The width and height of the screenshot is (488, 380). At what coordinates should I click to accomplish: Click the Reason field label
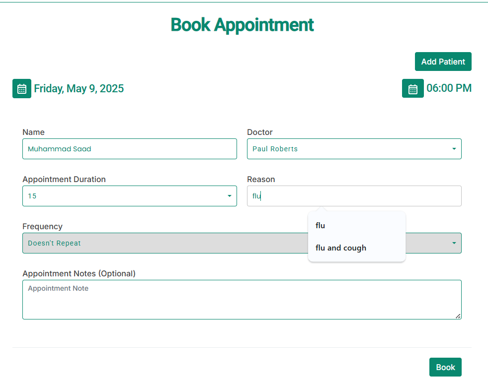coord(261,179)
